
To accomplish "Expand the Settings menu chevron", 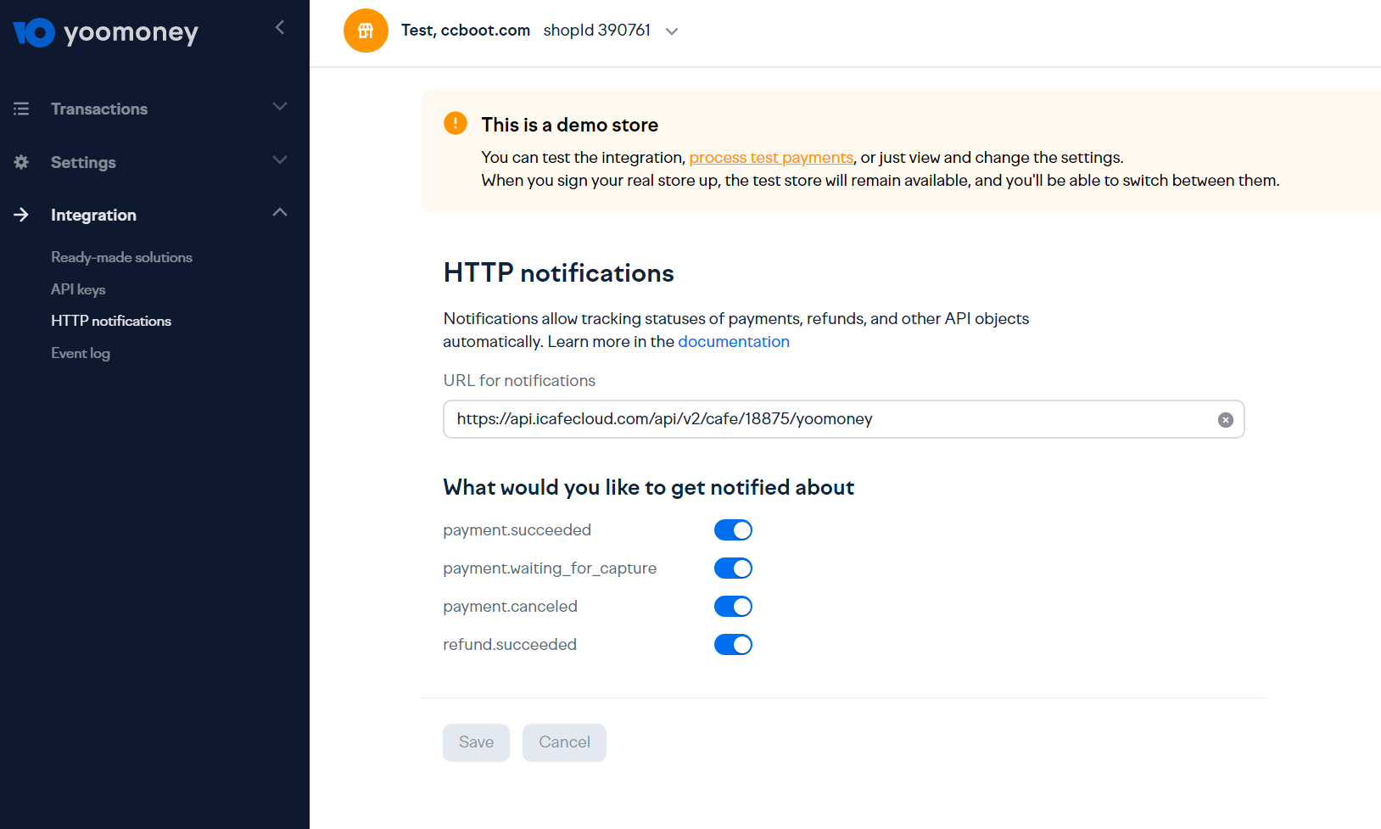I will click(280, 160).
